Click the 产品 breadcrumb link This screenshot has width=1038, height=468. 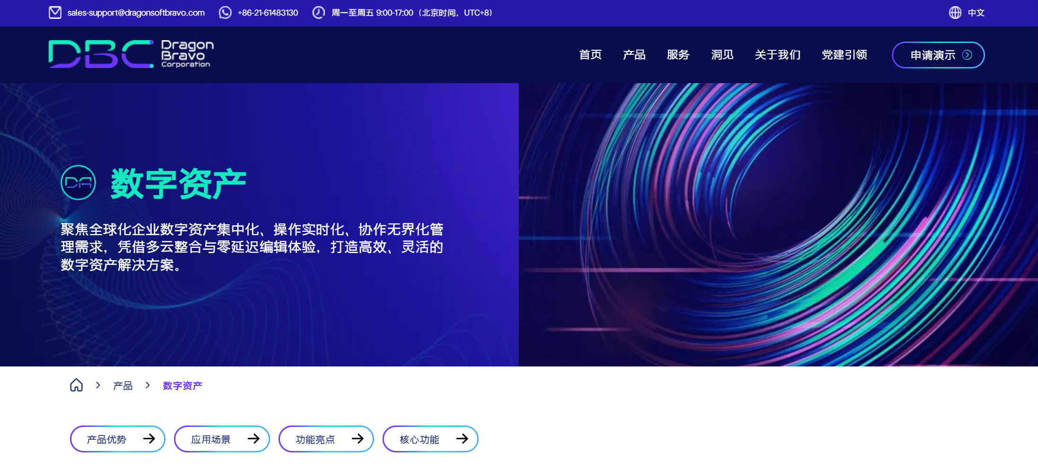tap(122, 385)
